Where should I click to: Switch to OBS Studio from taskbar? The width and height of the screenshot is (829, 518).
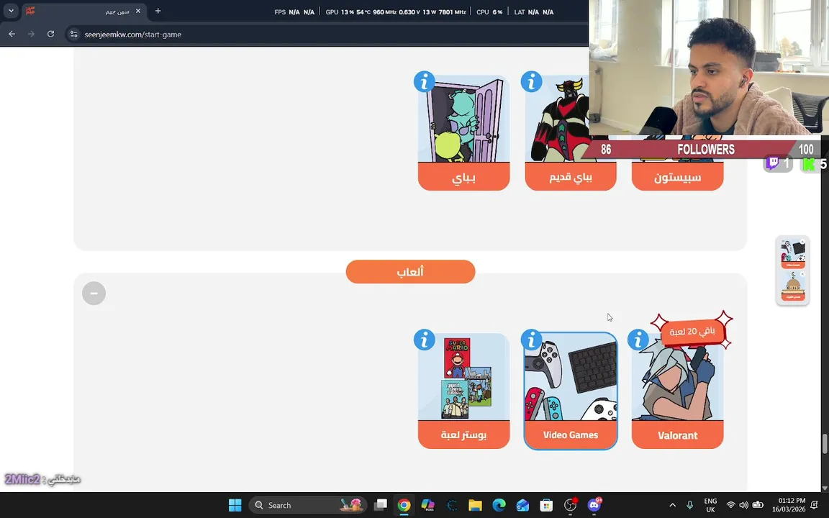[571, 505]
